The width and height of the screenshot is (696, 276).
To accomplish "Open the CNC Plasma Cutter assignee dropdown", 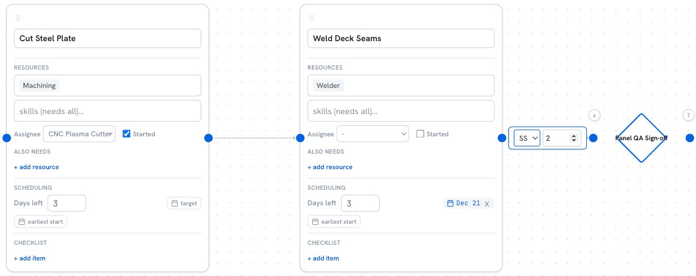I will click(80, 134).
